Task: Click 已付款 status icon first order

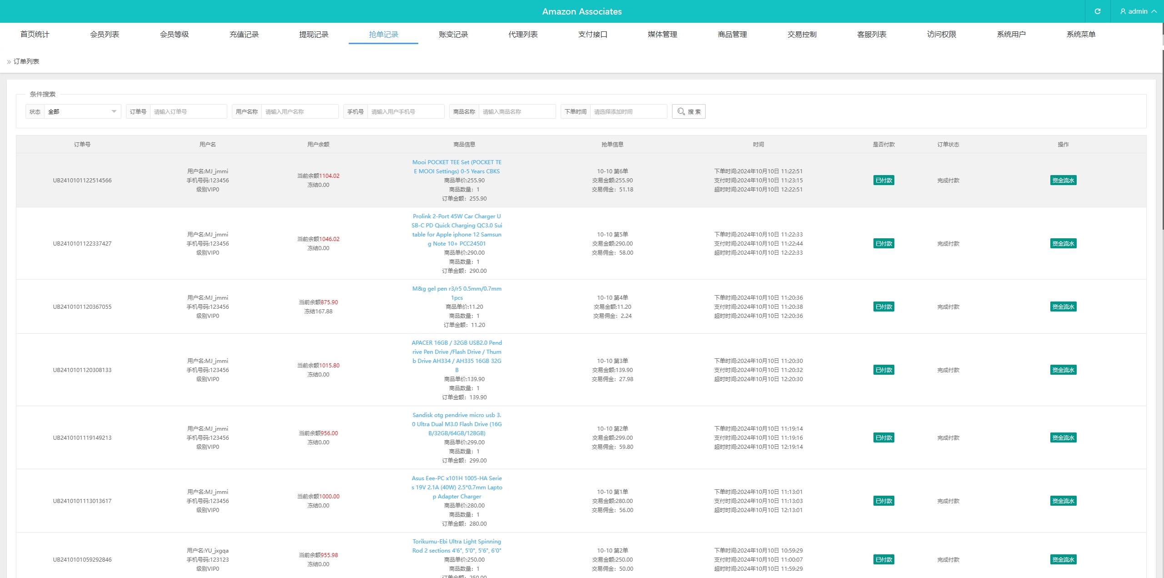Action: pos(884,181)
